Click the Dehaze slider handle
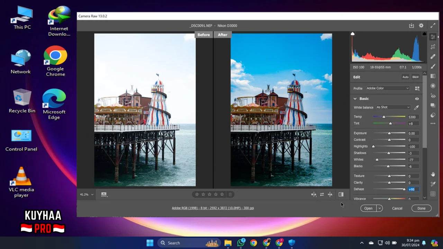This screenshot has height=249, width=443. point(404,189)
